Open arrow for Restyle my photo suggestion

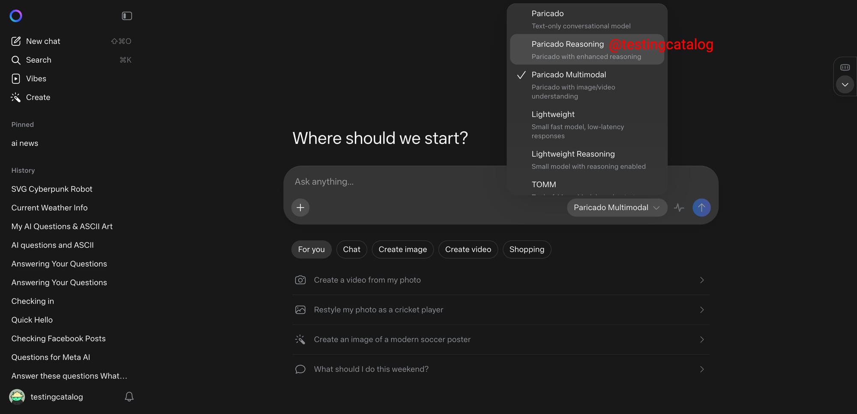(702, 310)
